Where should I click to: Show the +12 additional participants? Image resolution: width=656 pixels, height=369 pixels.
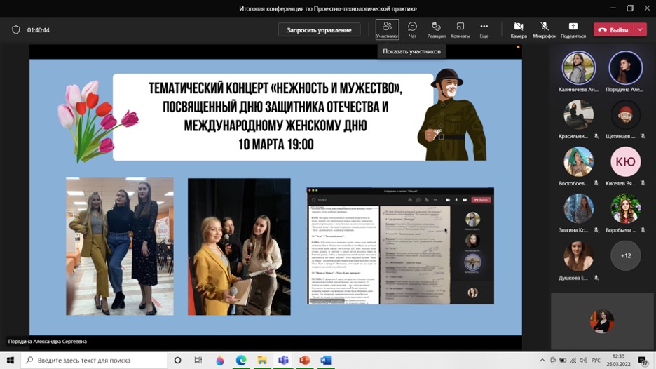pos(625,255)
